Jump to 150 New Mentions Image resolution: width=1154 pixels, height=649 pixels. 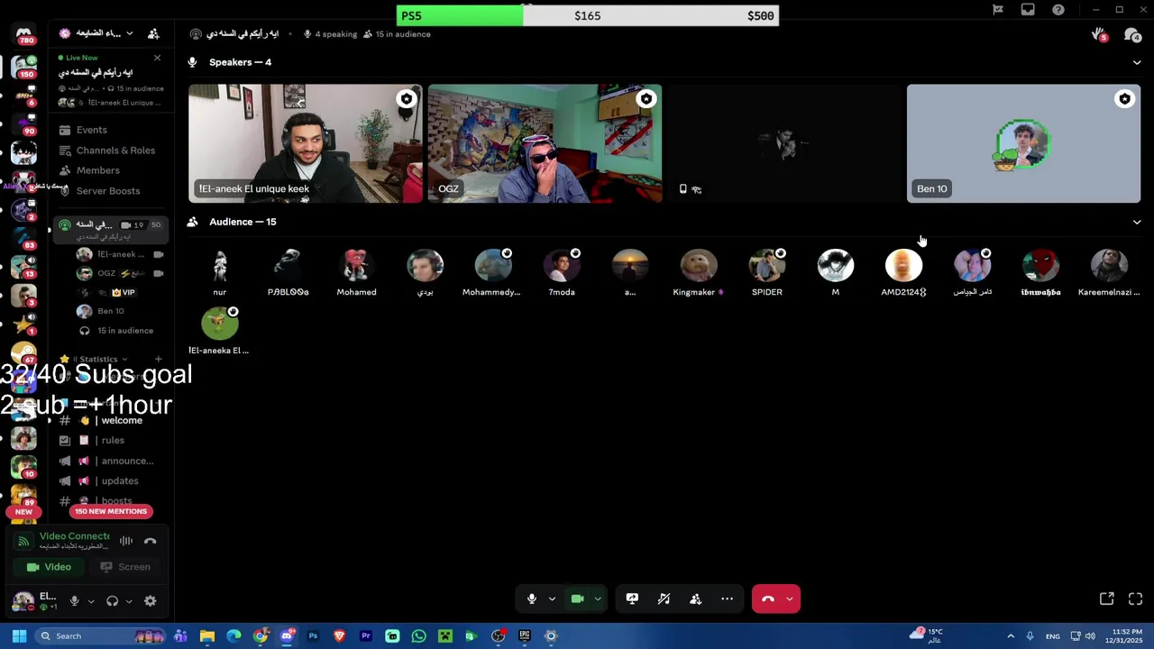tap(111, 511)
